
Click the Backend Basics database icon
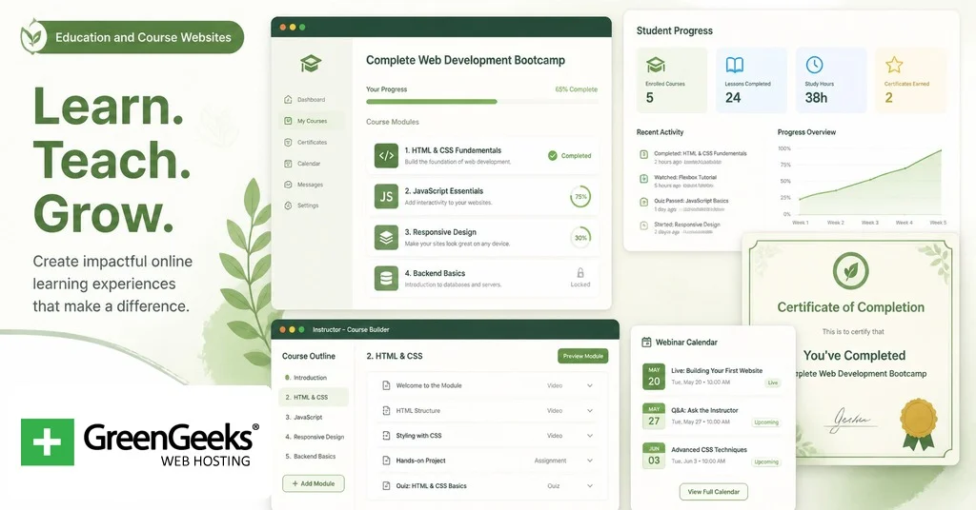386,278
